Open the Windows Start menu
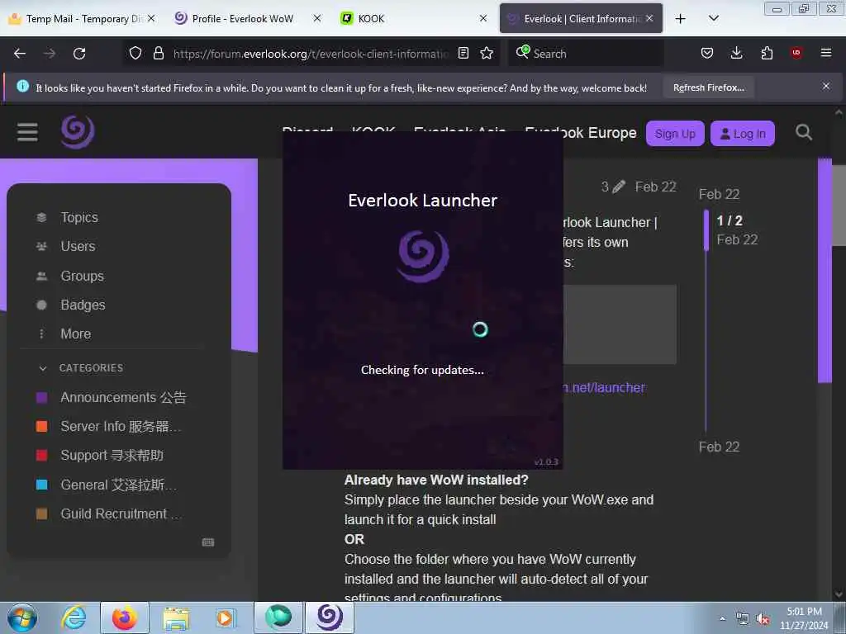The height and width of the screenshot is (634, 846). [22, 617]
